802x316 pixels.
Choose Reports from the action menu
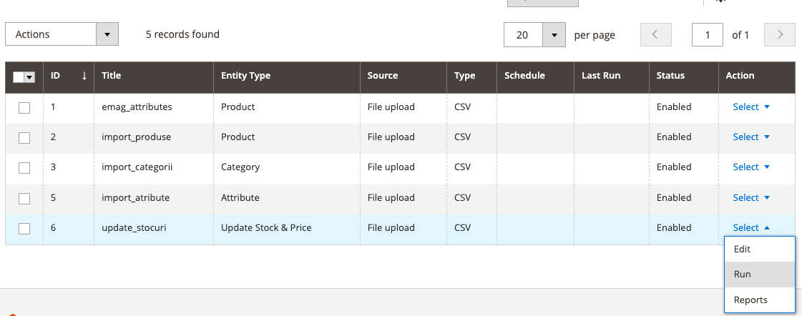(x=760, y=300)
